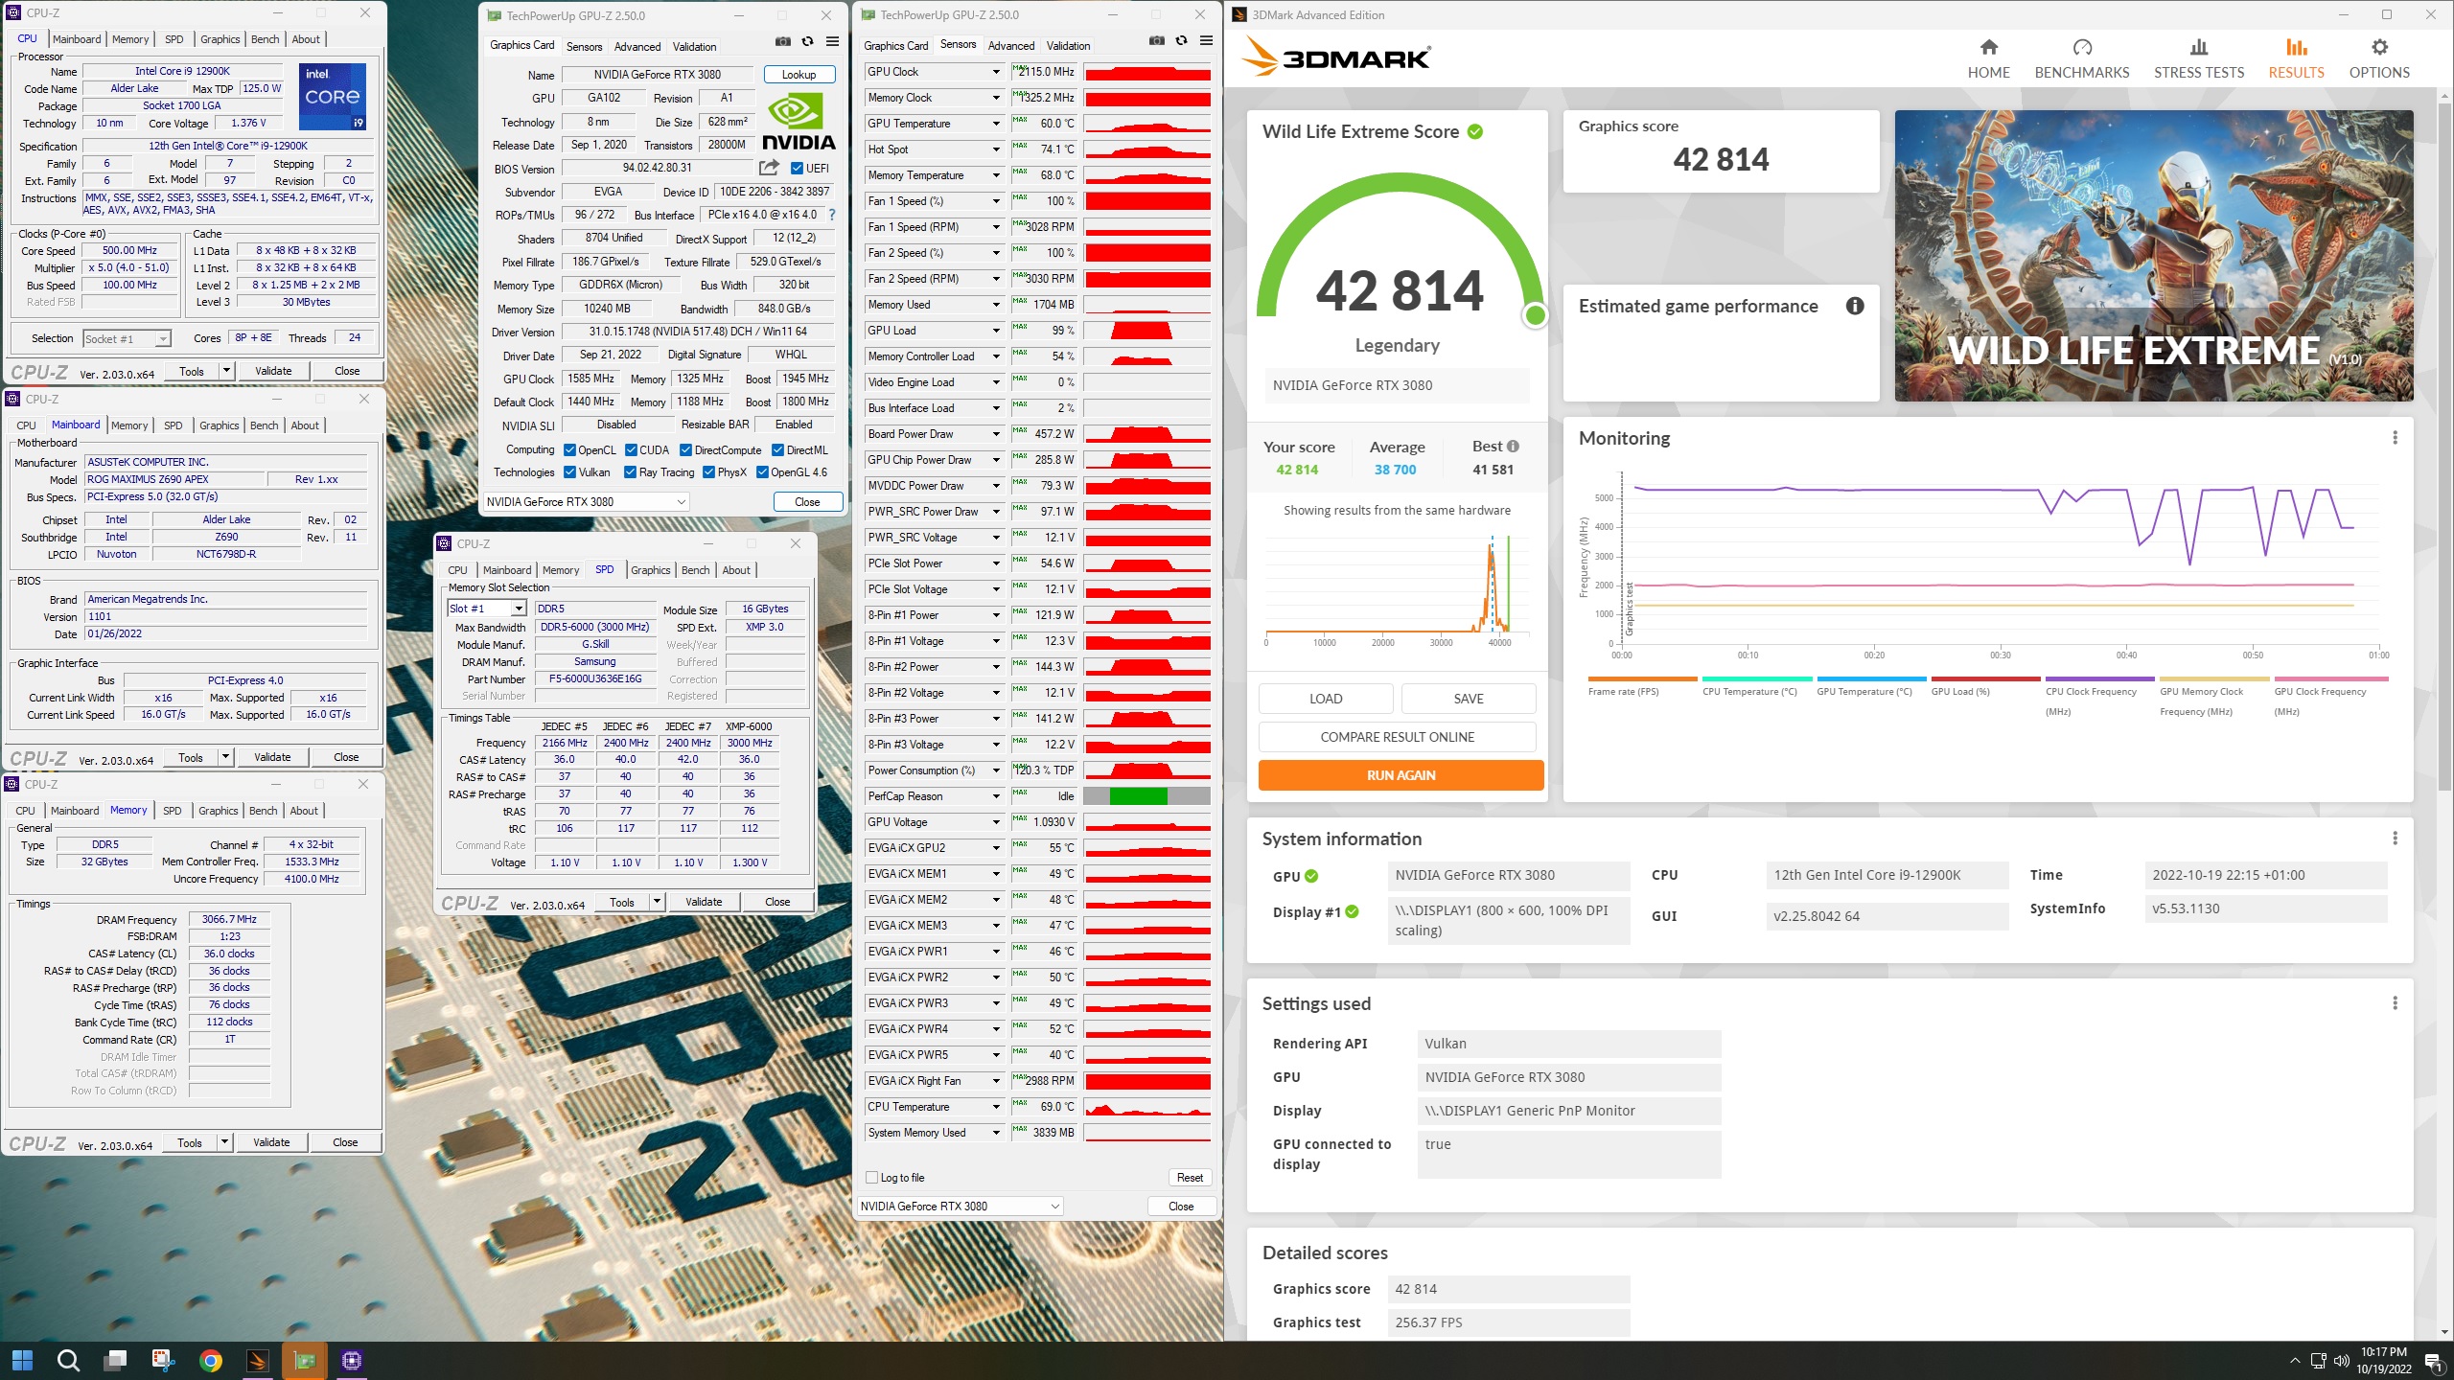2454x1380 pixels.
Task: Open Windows Start menu
Action: 22,1360
